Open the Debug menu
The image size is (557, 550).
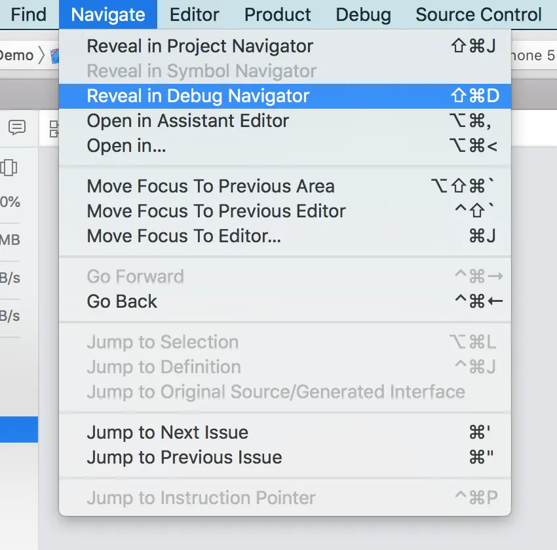364,14
